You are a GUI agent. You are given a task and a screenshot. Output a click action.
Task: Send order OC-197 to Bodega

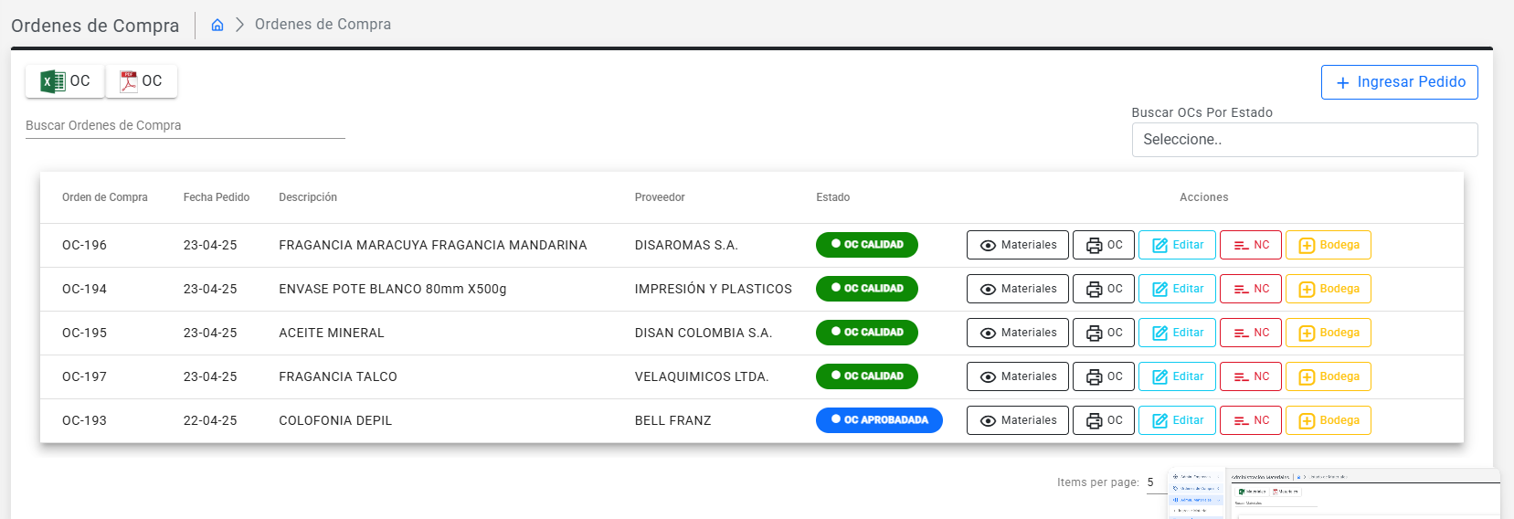coord(1328,376)
